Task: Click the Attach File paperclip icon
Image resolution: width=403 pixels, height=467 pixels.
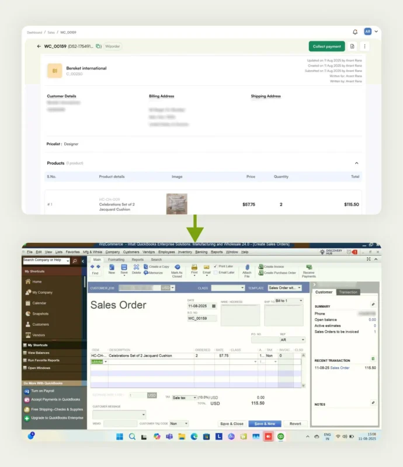Action: pos(247,268)
